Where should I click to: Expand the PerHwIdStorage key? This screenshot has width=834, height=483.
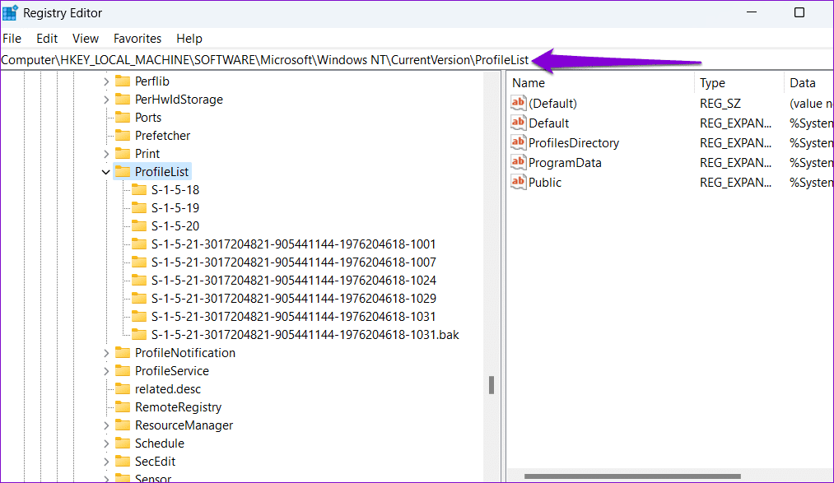point(106,100)
